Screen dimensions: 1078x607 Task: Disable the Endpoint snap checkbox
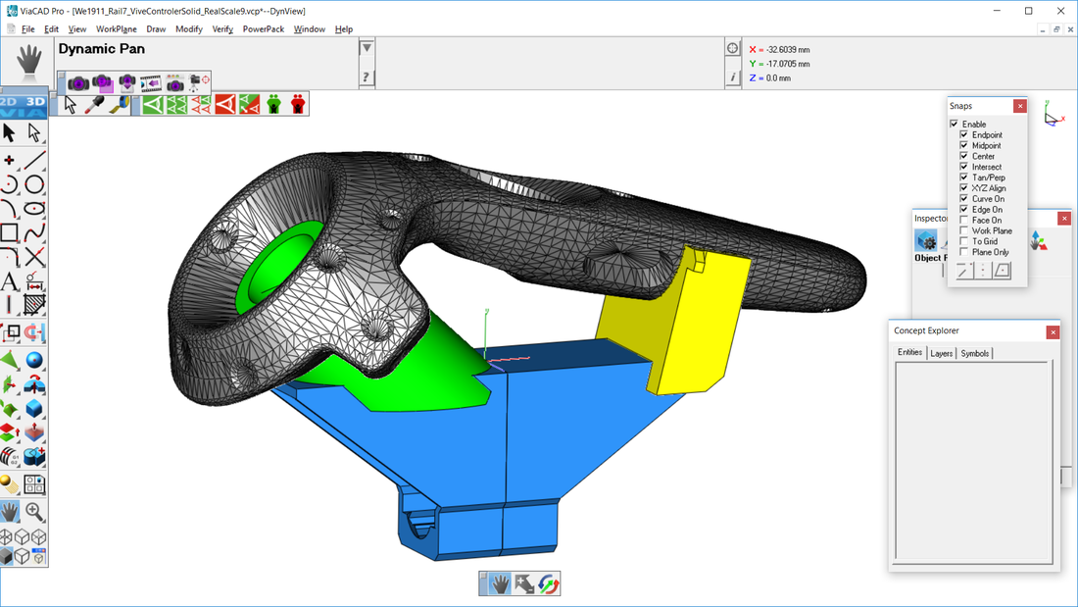point(963,134)
